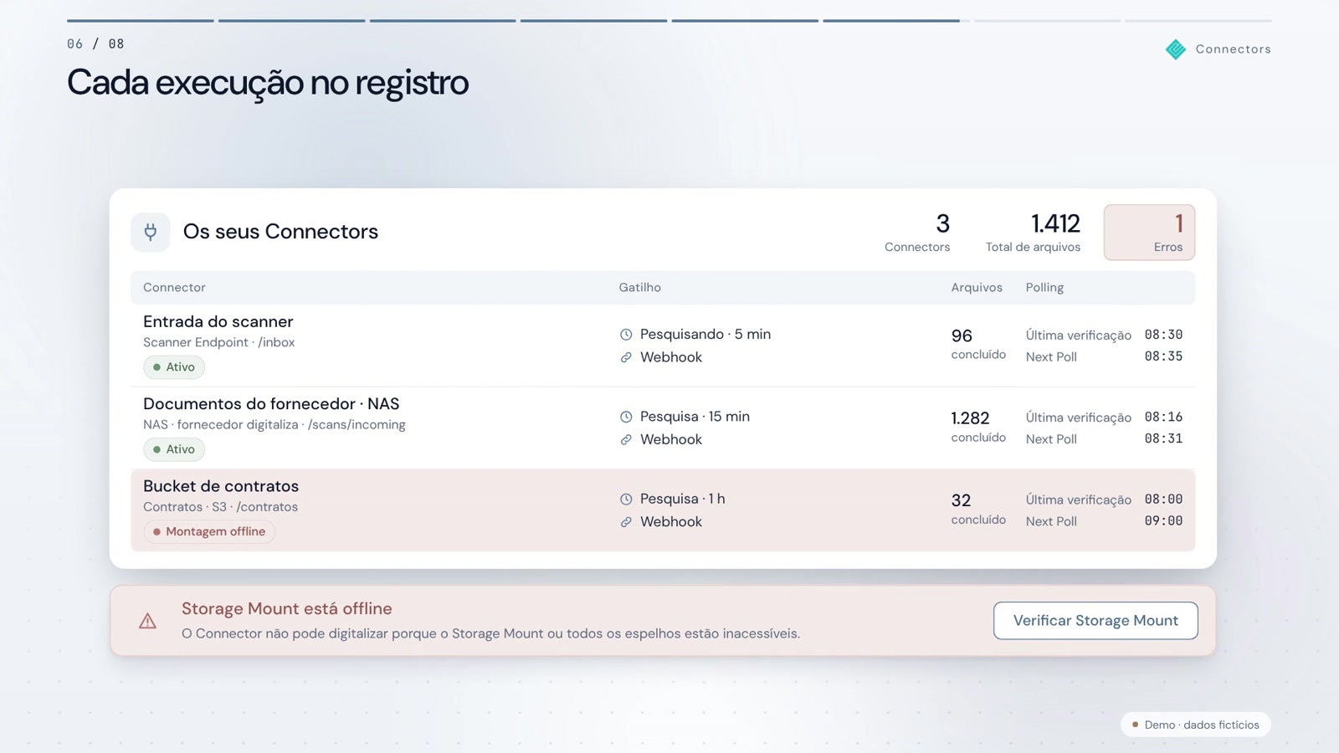Click the clock icon next to Pesquisa · 1 h
The height and width of the screenshot is (753, 1339).
coord(626,499)
